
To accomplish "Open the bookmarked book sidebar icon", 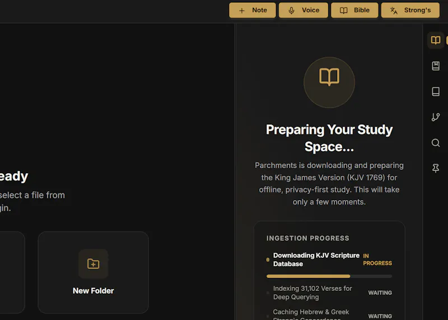I will (436, 66).
